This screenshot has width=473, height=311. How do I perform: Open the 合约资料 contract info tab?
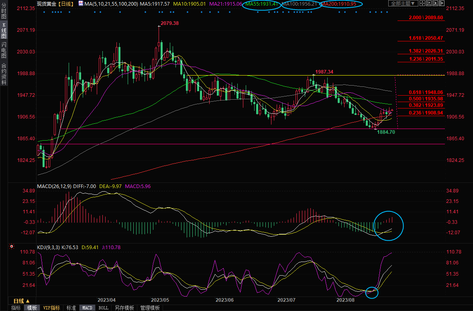(4, 74)
